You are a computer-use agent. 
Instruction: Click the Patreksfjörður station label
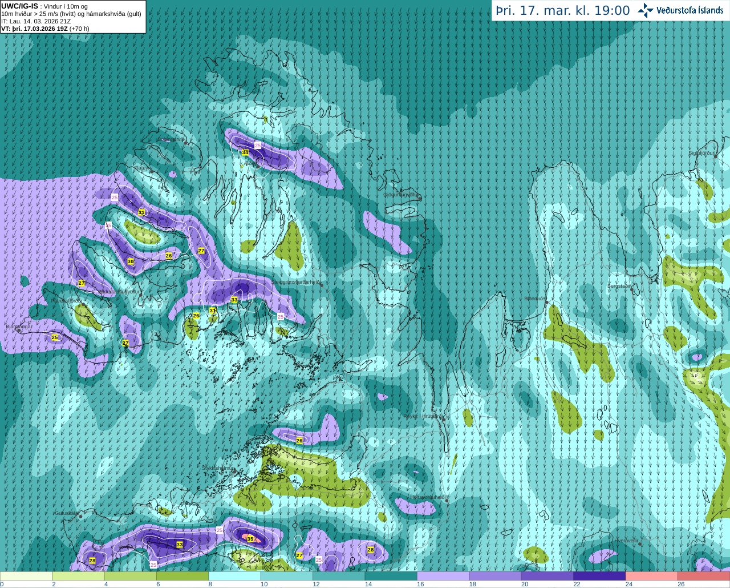click(x=67, y=301)
